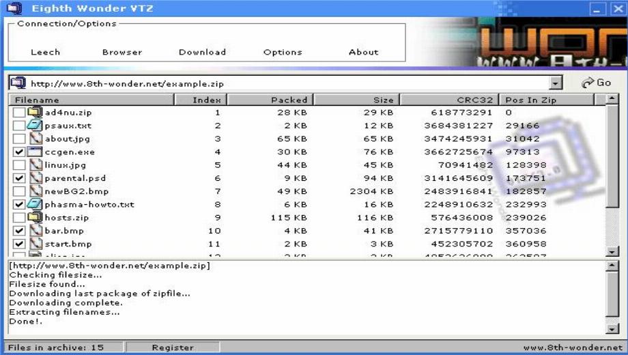Click the about.jpg image file icon
This screenshot has height=355, width=628.
click(x=35, y=139)
